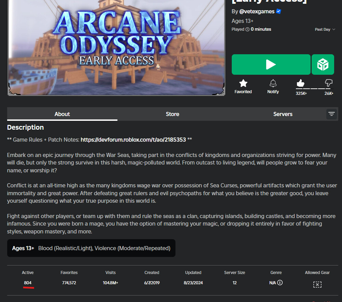Screen dimensions: 342x302
Task: Open the devforum patch notes link
Action: tap(133, 140)
